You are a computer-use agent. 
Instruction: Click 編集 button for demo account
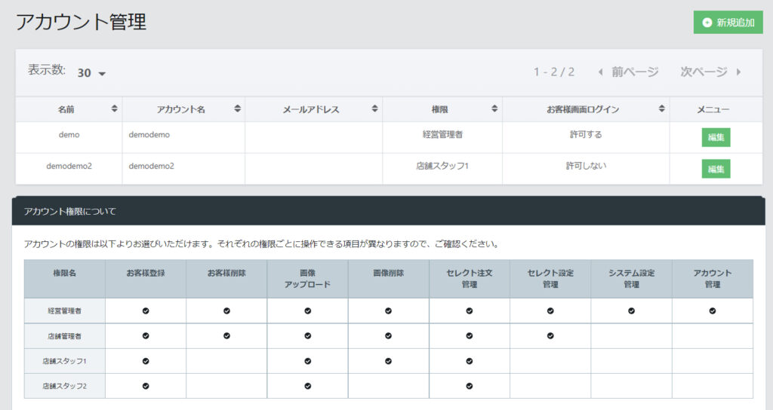[x=716, y=137]
